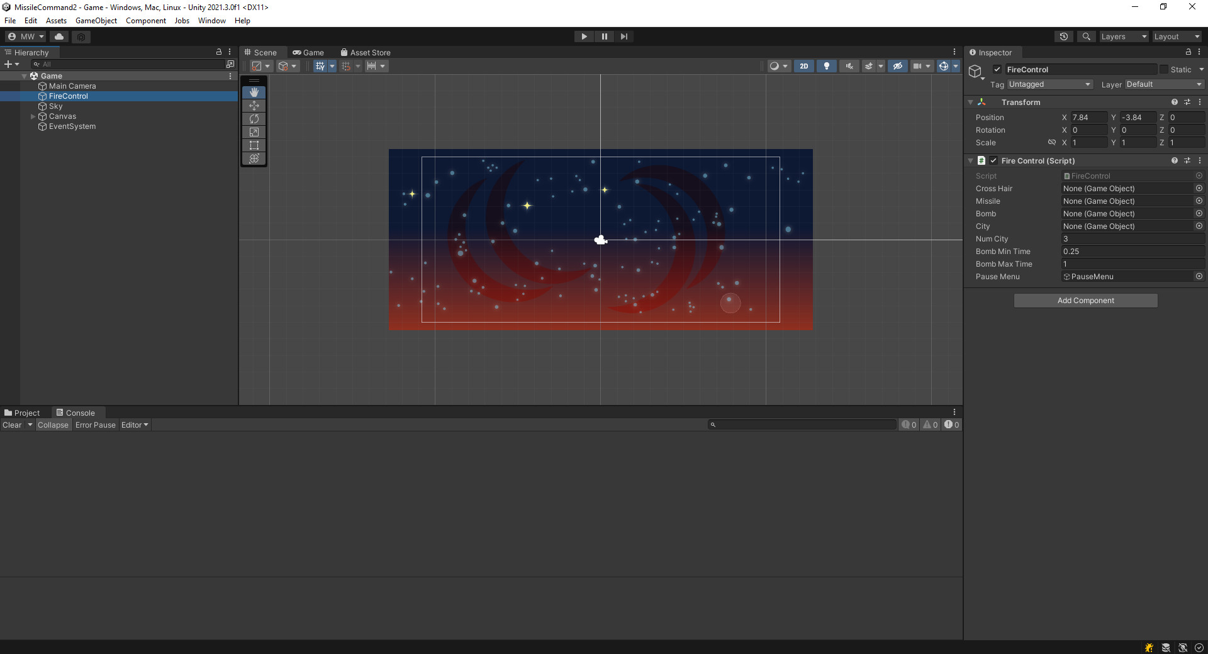Select the Scale tool

[x=254, y=132]
